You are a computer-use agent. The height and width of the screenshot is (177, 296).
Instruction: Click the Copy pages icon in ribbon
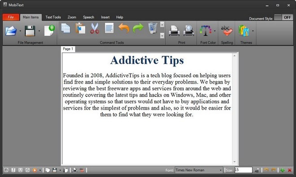[x=65, y=28]
